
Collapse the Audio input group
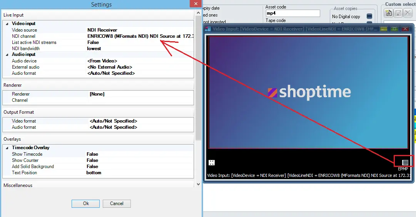7,55
